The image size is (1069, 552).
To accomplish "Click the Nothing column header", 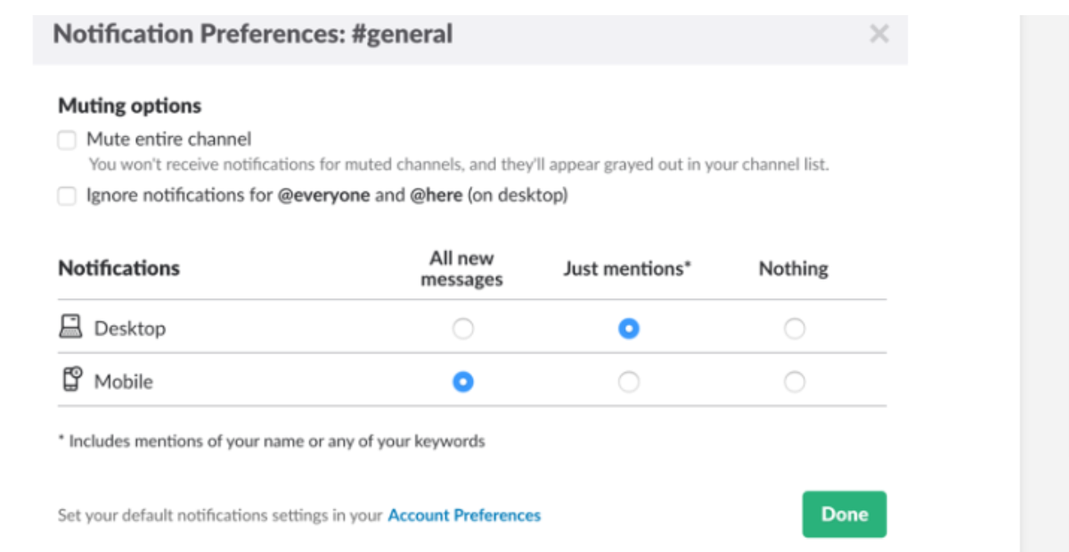I will (793, 268).
